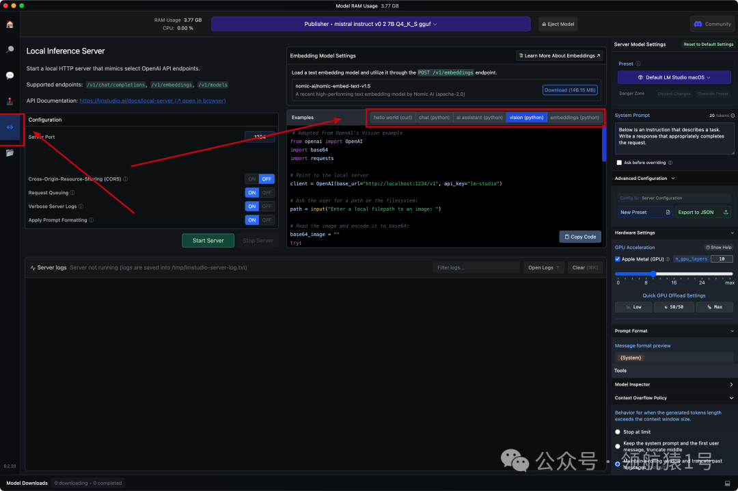738x491 pixels.
Task: Turn CORS switch to ON
Action: [x=252, y=179]
